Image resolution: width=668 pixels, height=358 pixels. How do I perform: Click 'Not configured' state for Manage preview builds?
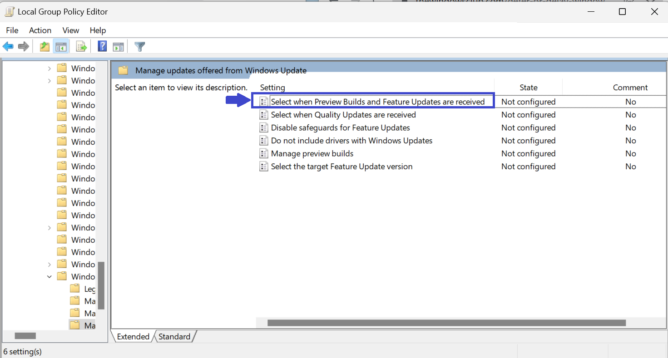529,154
